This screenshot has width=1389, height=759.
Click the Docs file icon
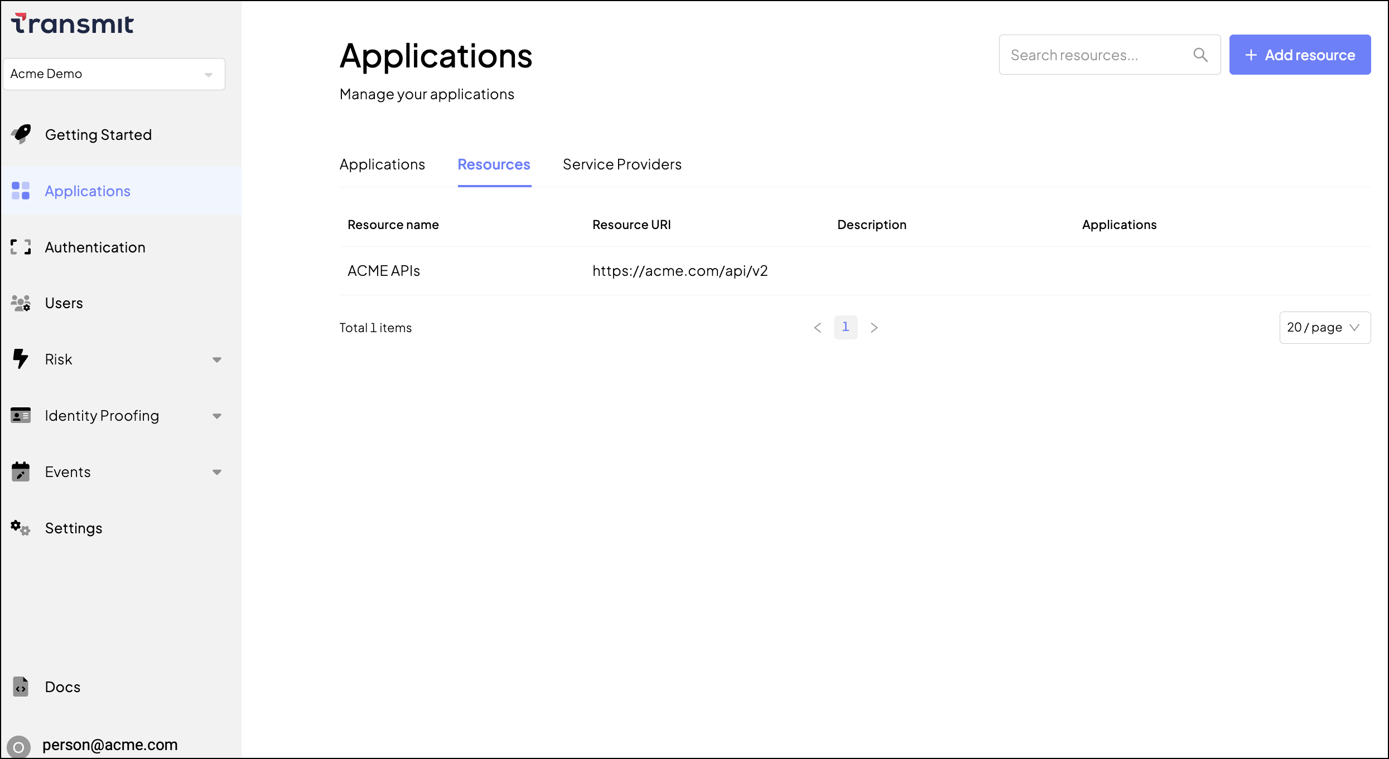click(21, 687)
